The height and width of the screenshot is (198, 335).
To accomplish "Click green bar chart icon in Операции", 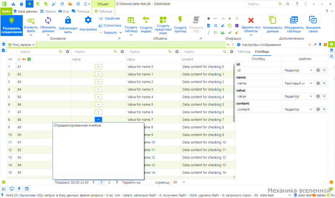I will pyautogui.click(x=223, y=33).
